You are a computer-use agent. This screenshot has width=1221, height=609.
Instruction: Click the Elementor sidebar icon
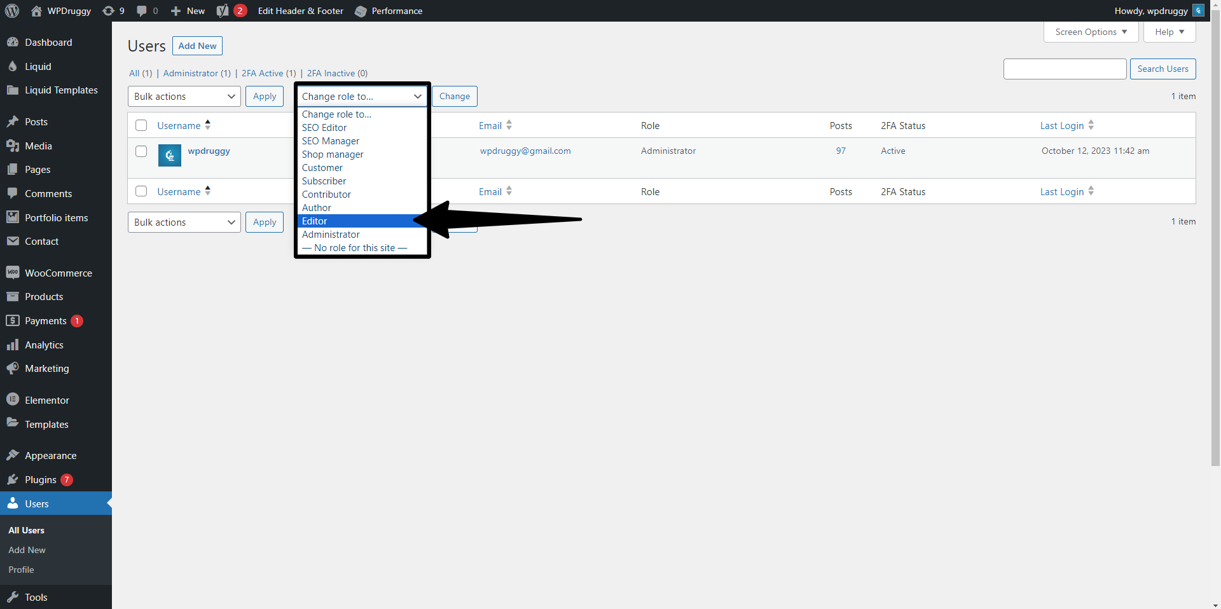(x=13, y=400)
